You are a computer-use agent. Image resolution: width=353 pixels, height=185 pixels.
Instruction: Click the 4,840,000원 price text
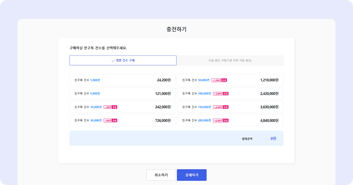click(x=269, y=120)
